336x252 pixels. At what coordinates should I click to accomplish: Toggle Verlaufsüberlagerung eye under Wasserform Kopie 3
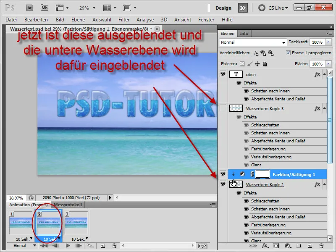247,157
